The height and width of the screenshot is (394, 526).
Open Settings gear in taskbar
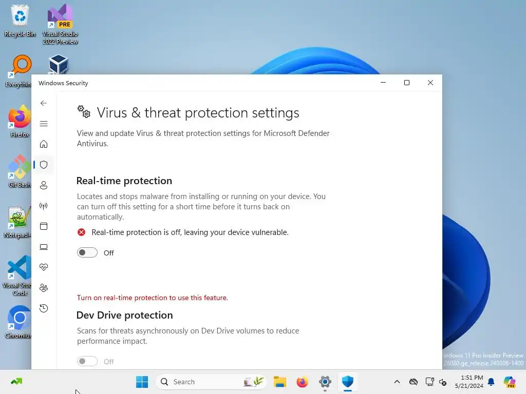(x=325, y=382)
